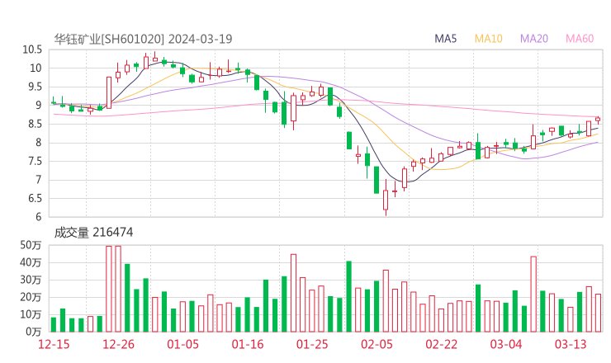Click the 10.5 price axis label

coord(32,49)
